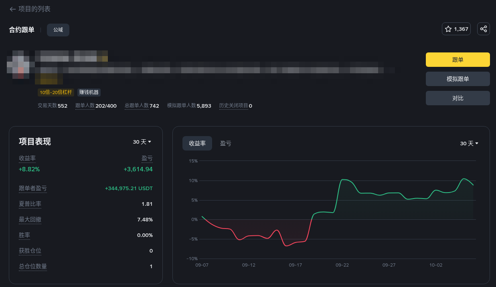Open the 项目表现 30 天 period dropdown
496x287 pixels.
(142, 142)
